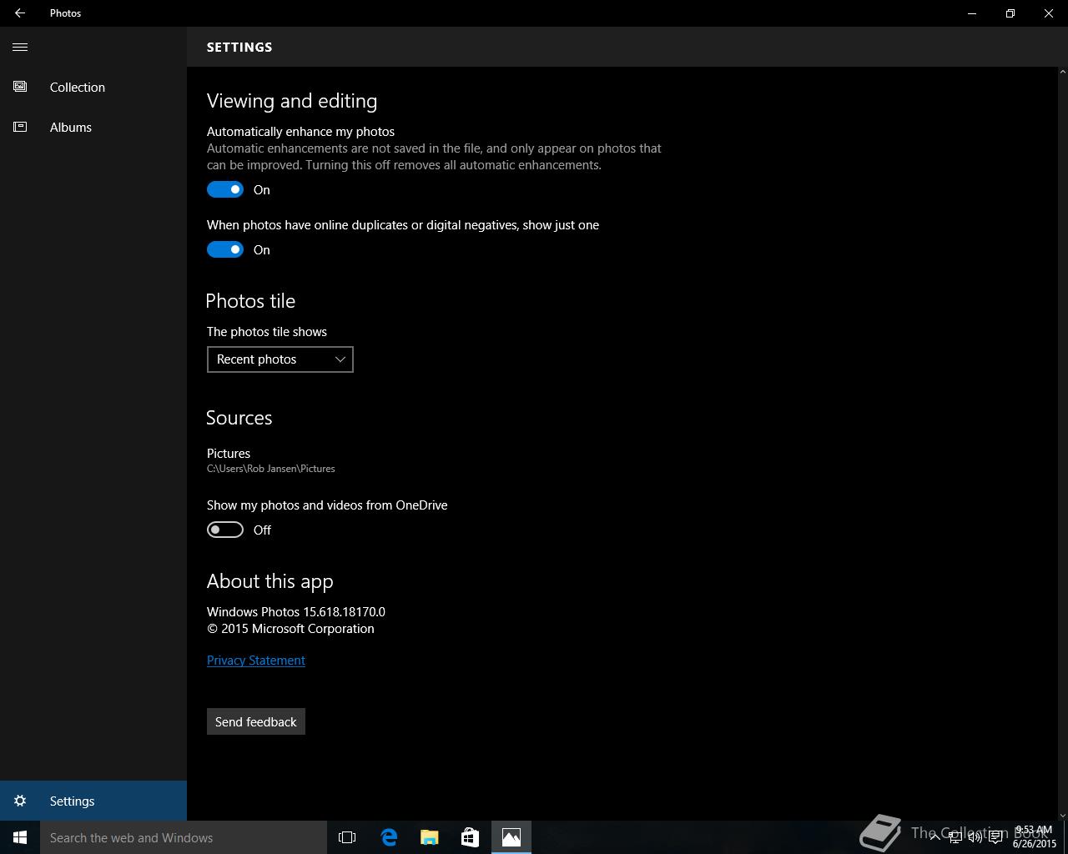The image size is (1068, 854).
Task: Close the Photos window
Action: (x=1049, y=13)
